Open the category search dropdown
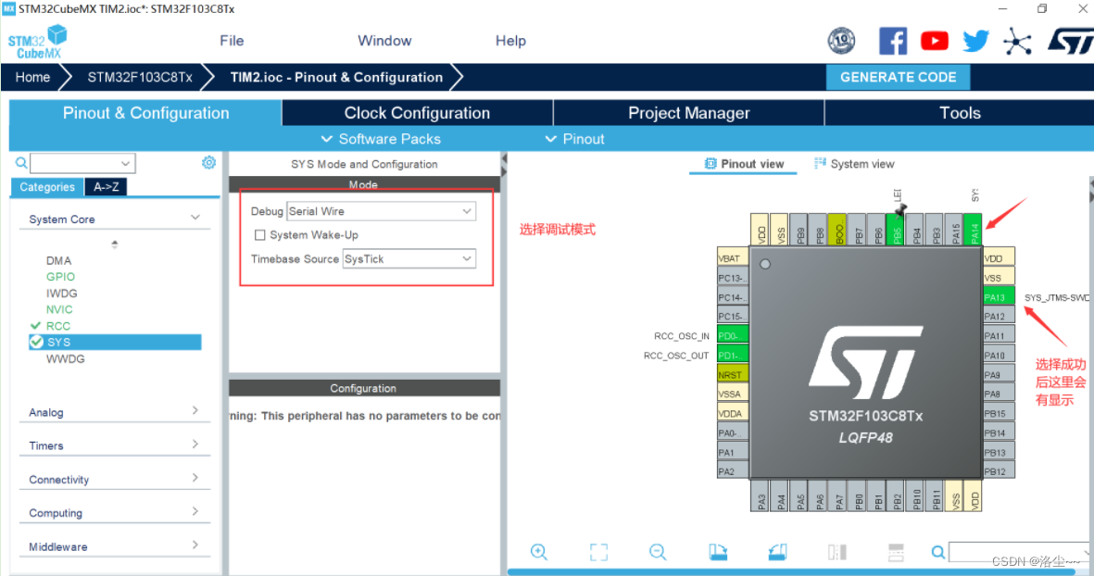Screen dimensions: 1094x576 (126, 163)
